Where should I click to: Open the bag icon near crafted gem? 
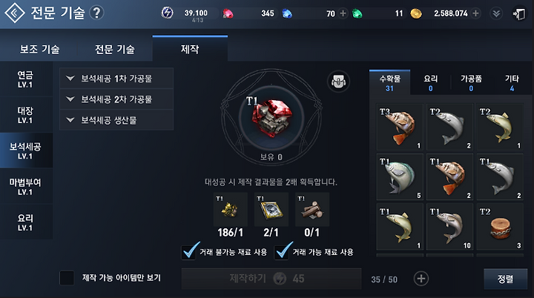coord(338,82)
